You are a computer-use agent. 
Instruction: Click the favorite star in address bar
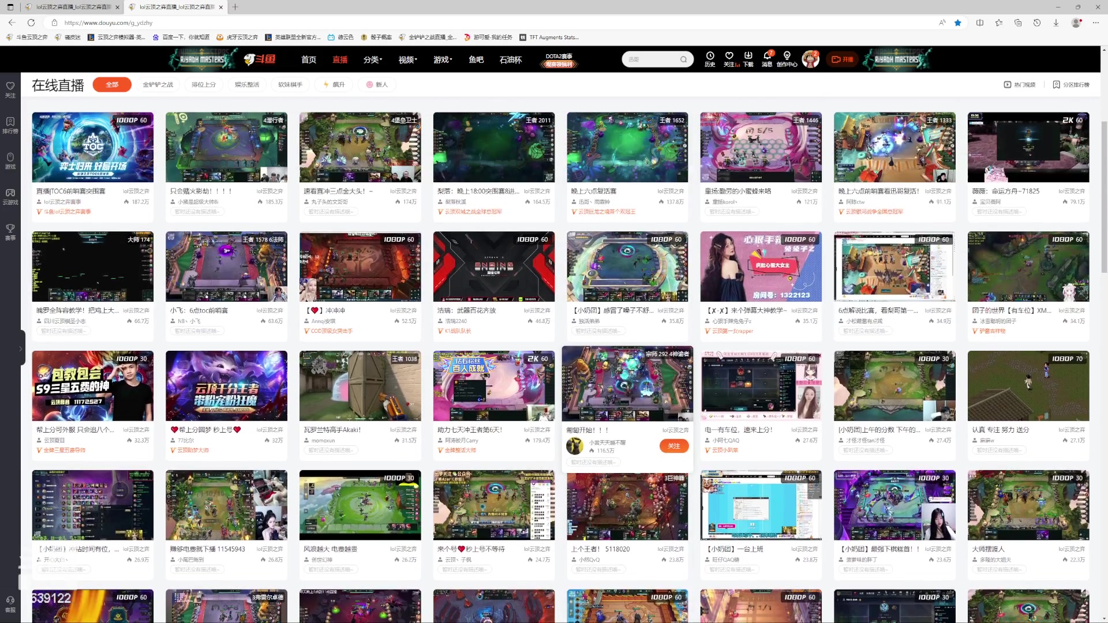click(x=958, y=22)
